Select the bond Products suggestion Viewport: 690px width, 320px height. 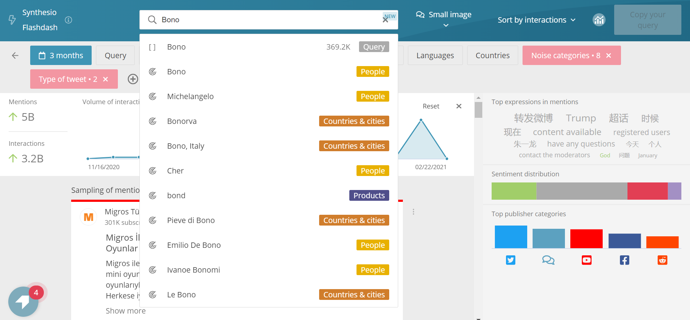coord(269,196)
